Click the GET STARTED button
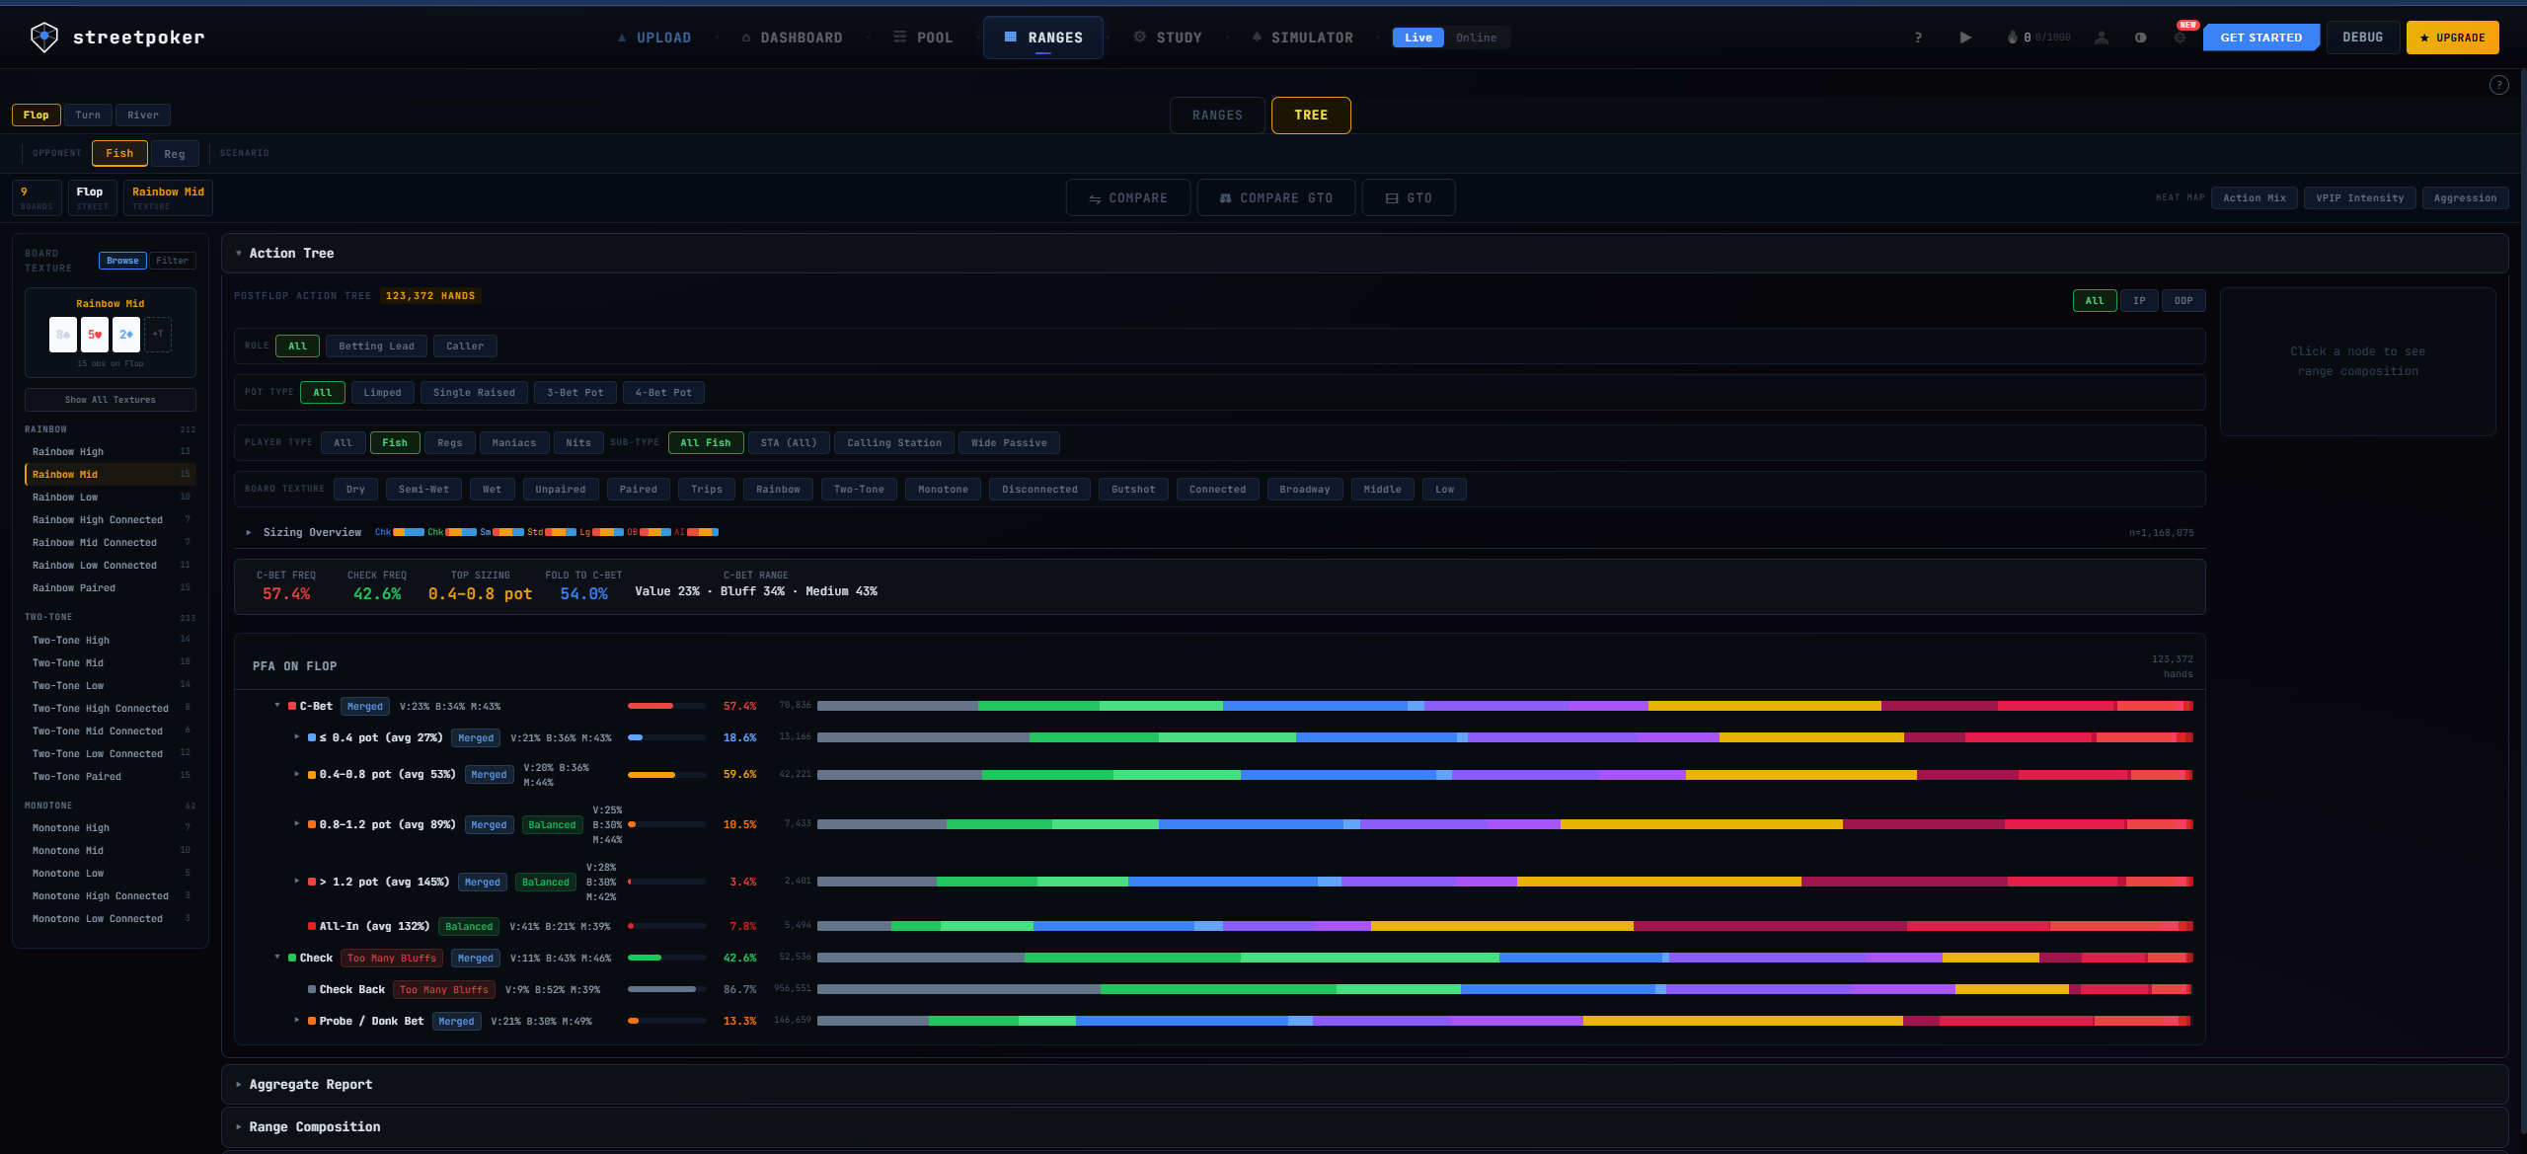Viewport: 2527px width, 1154px height. click(2260, 37)
